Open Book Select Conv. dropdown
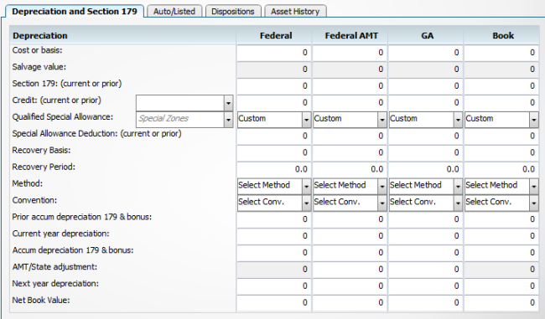 tap(533, 203)
